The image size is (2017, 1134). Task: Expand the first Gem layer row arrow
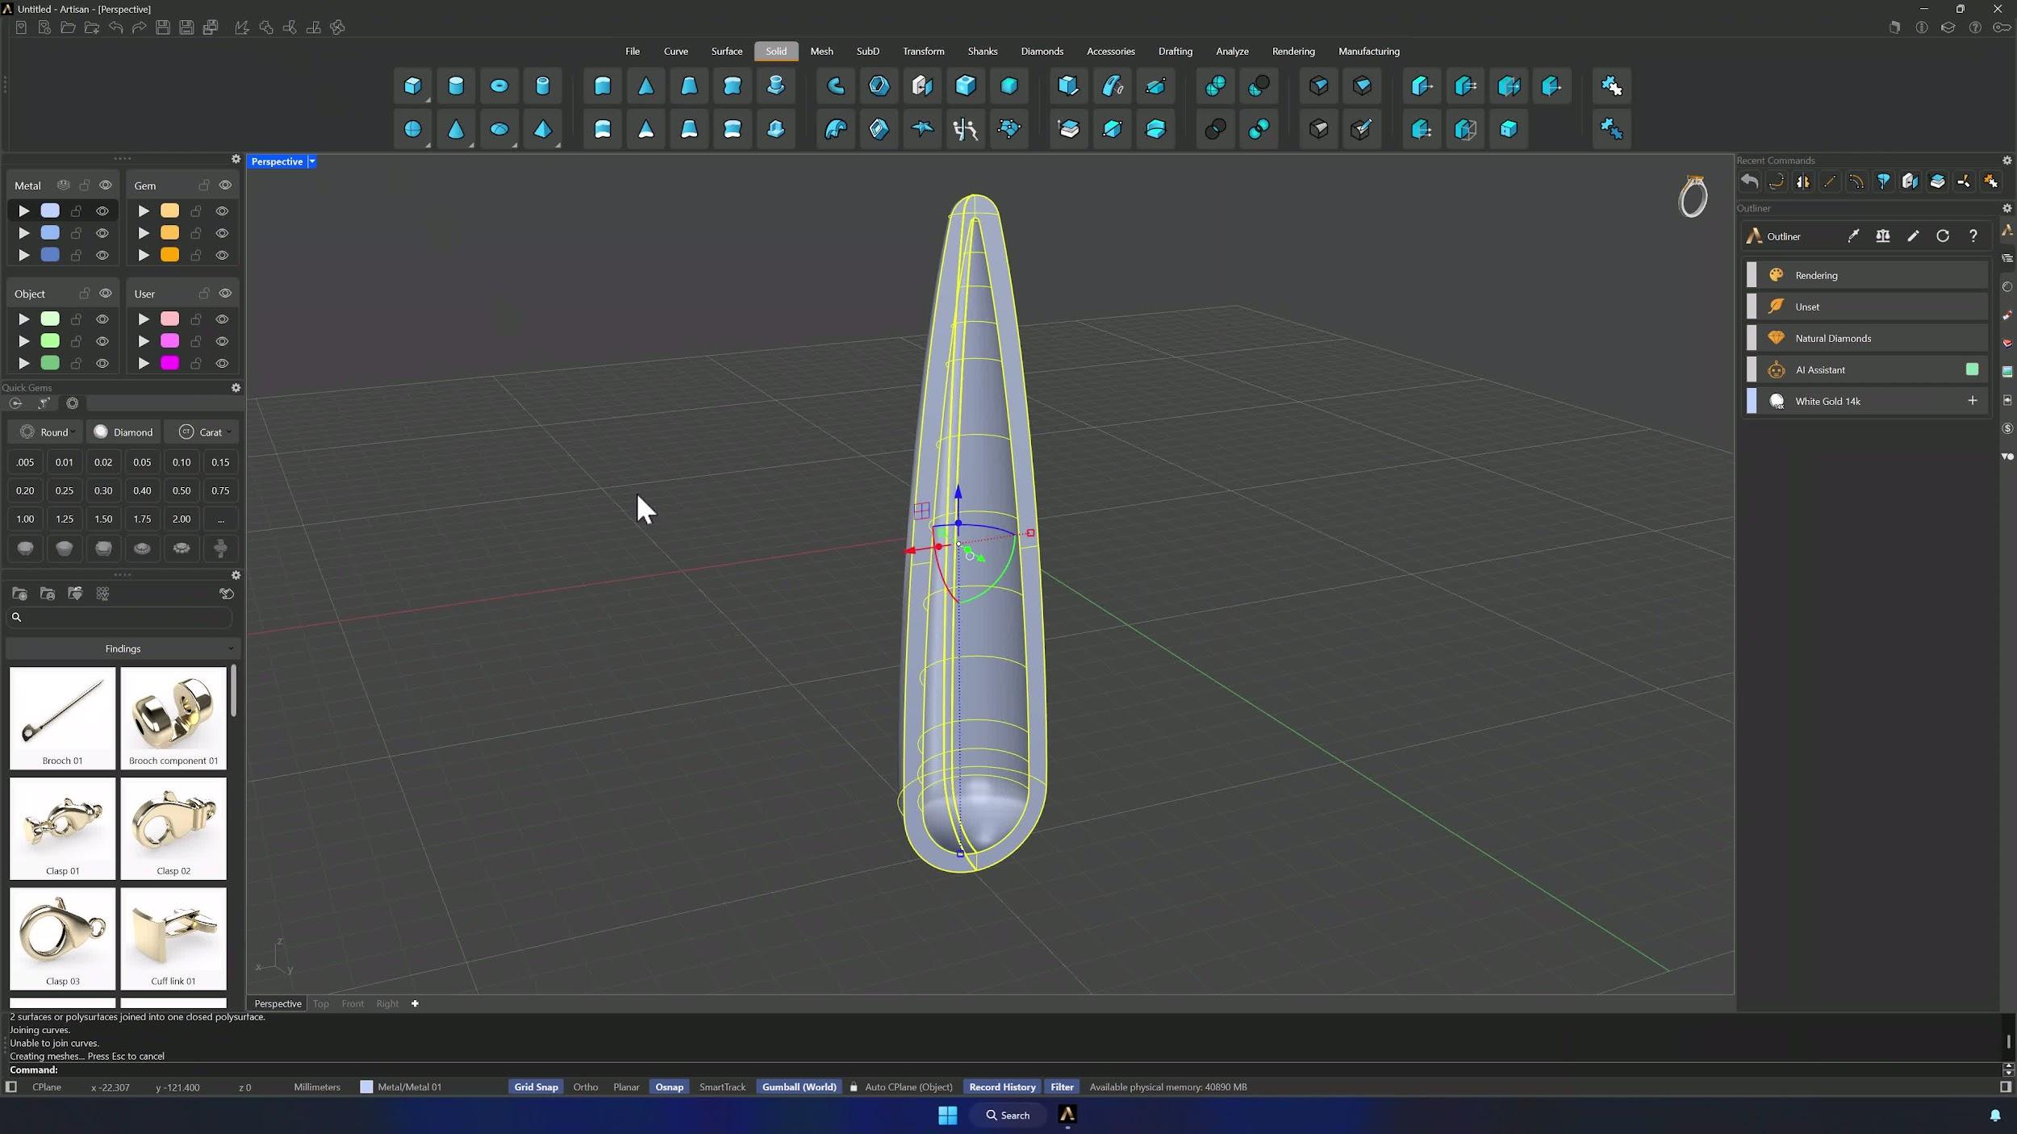pos(144,211)
